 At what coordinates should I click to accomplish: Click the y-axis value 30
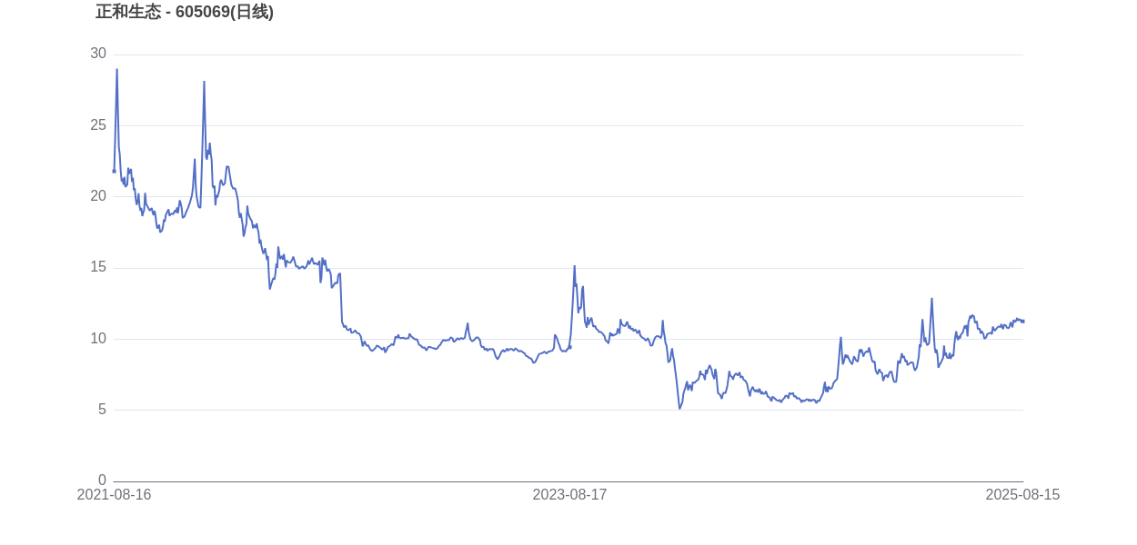click(x=98, y=54)
